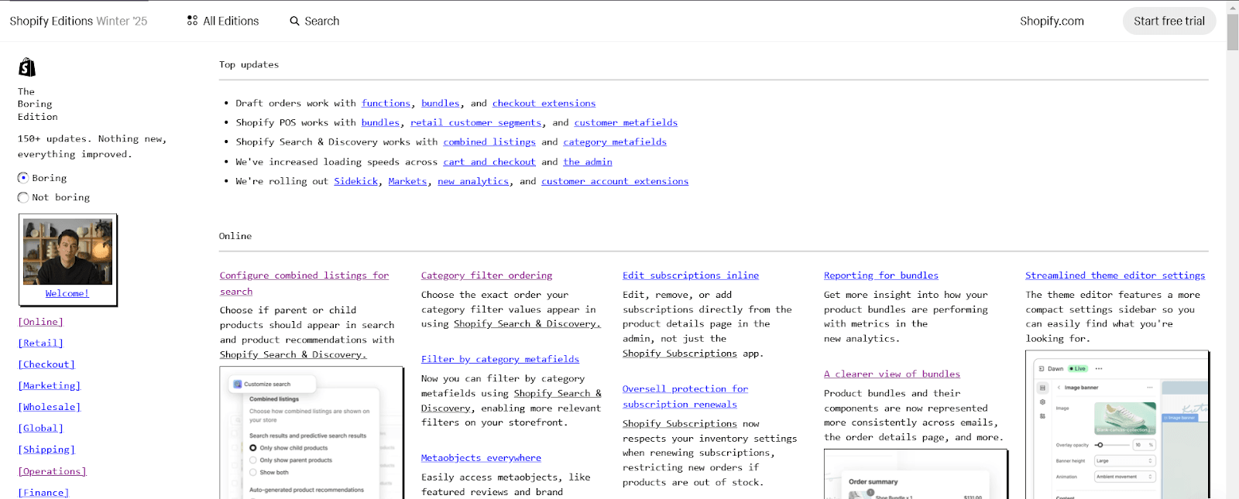Viewport: 1239px width, 499px height.
Task: Jump to the [Marketing] section
Action: click(49, 385)
